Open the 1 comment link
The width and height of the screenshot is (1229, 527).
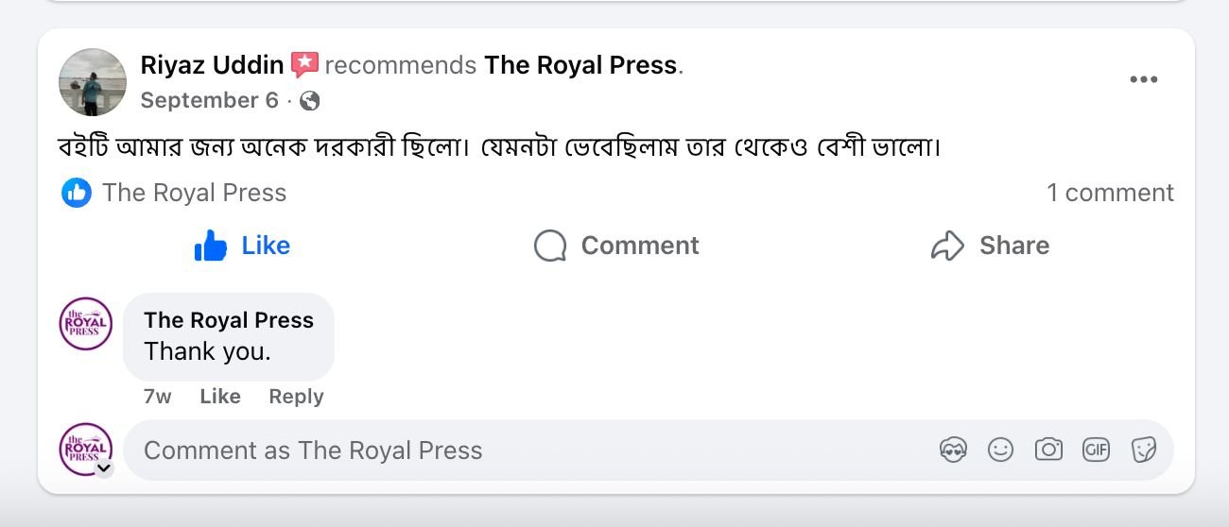tap(1109, 193)
